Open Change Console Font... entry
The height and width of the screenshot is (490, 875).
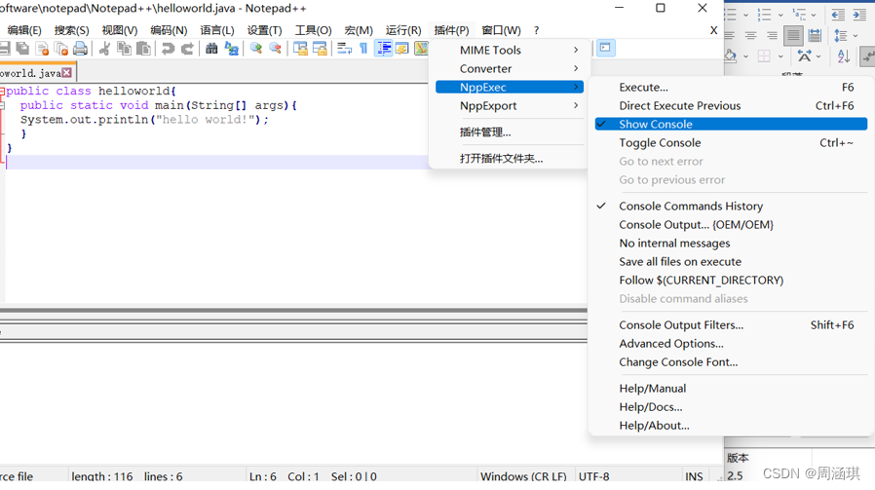click(x=731, y=362)
